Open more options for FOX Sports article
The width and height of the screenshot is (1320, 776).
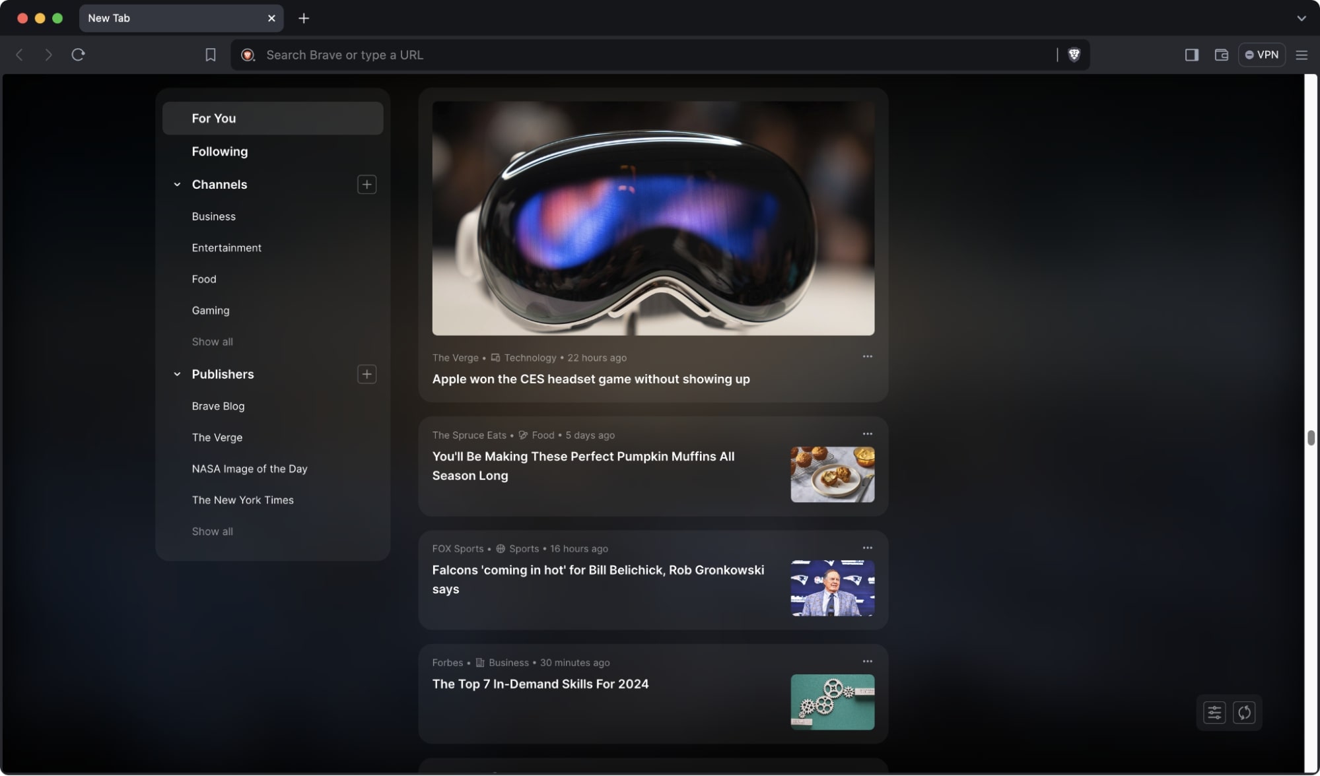point(867,548)
